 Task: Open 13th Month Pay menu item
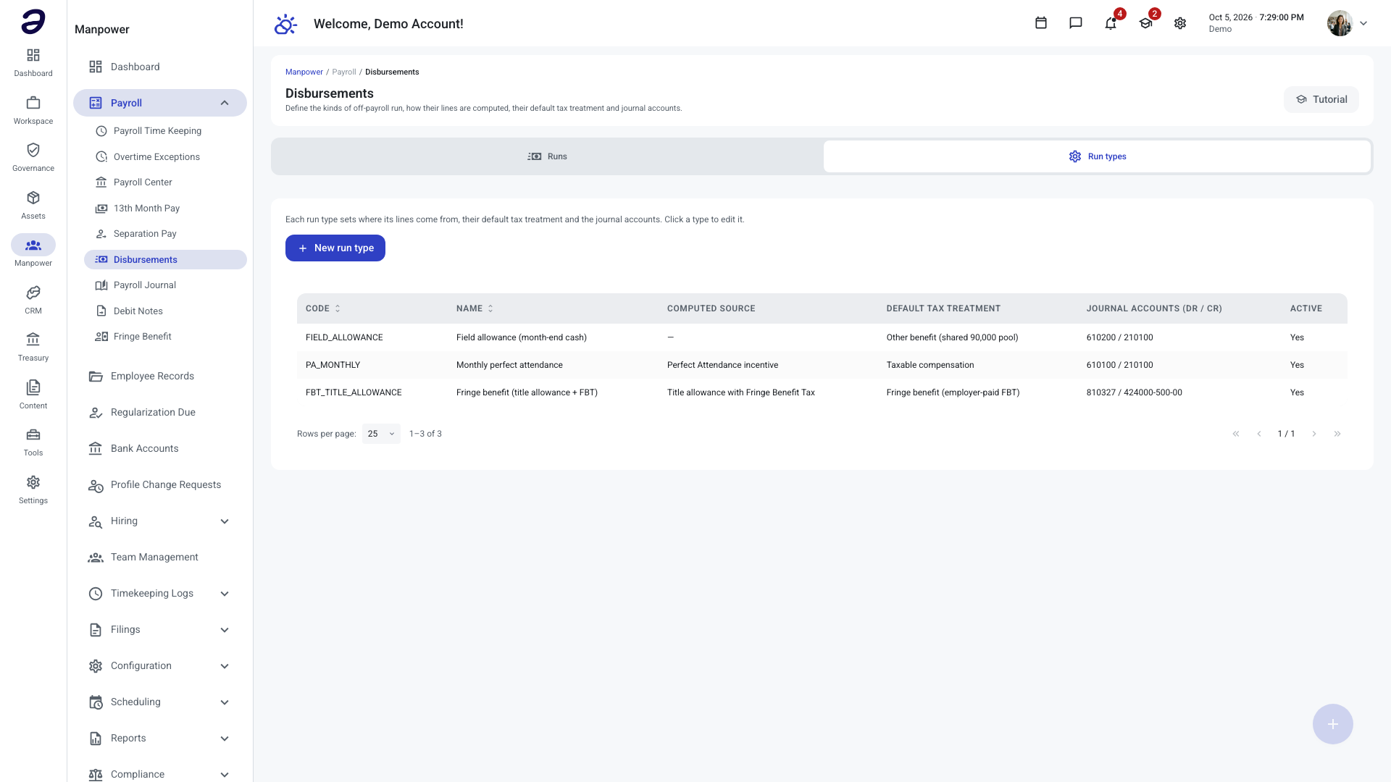pyautogui.click(x=165, y=209)
